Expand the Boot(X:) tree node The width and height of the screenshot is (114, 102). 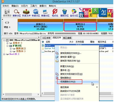pos(4,54)
